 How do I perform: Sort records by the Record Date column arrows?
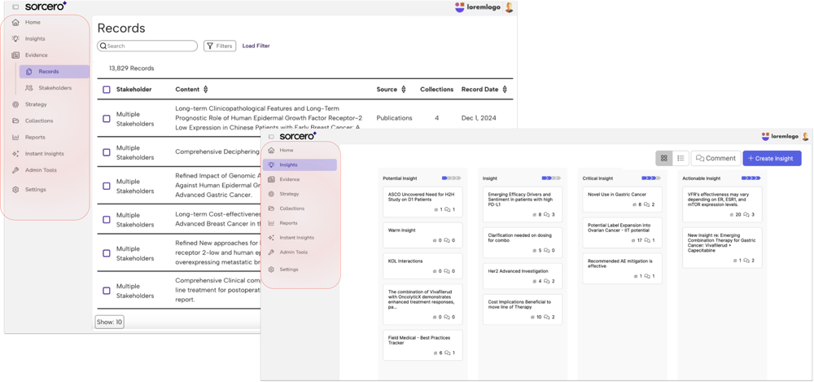pyautogui.click(x=505, y=90)
